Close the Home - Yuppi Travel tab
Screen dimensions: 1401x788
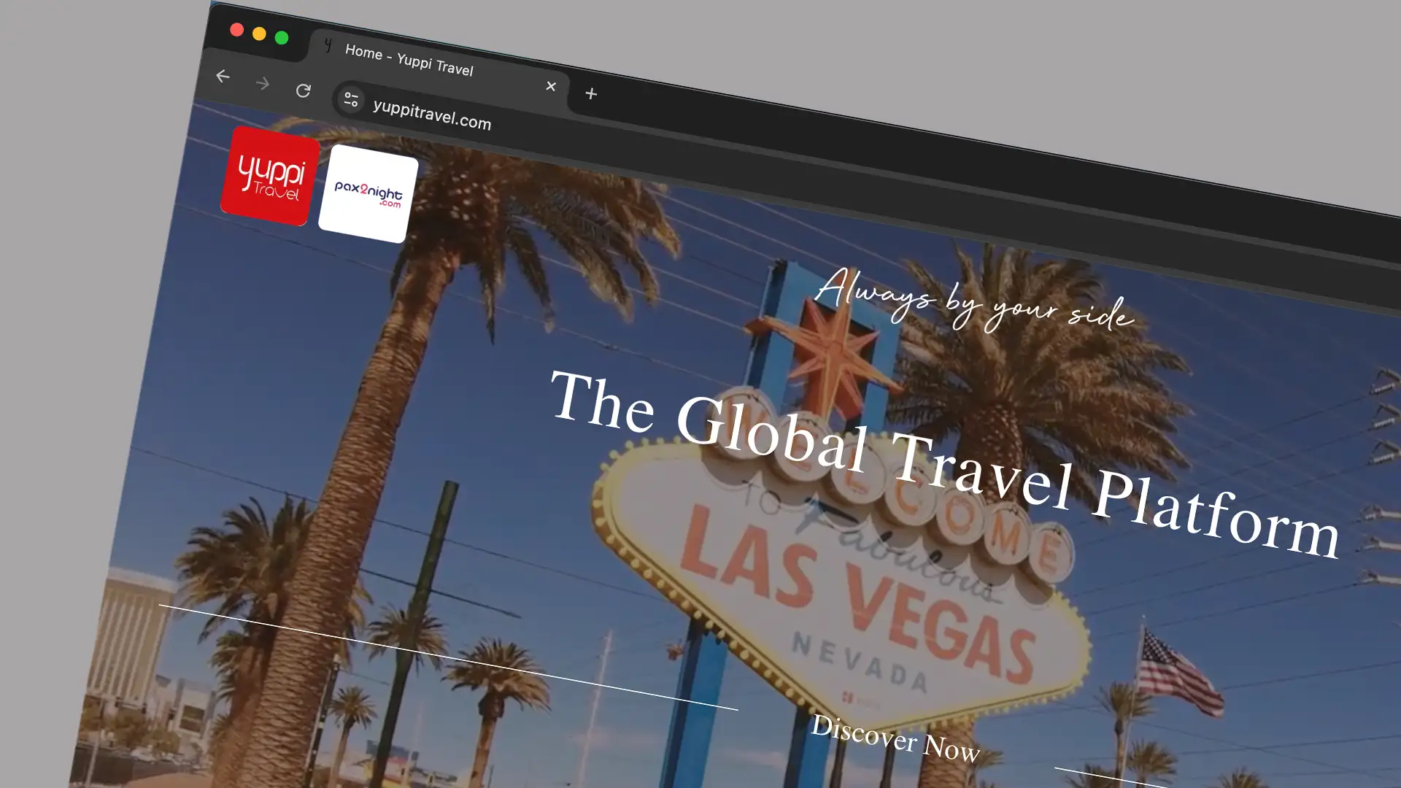pos(551,86)
